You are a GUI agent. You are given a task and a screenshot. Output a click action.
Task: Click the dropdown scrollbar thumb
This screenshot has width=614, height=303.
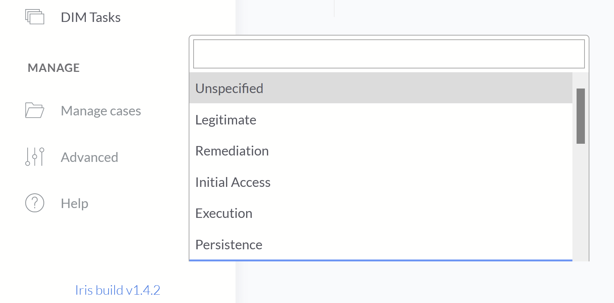579,115
